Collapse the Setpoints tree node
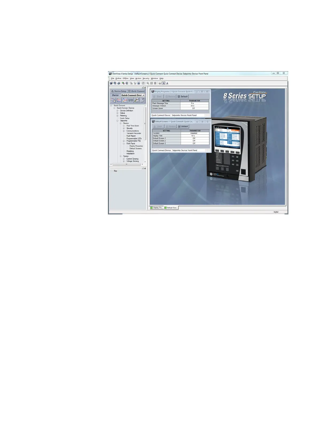 tap(117, 121)
